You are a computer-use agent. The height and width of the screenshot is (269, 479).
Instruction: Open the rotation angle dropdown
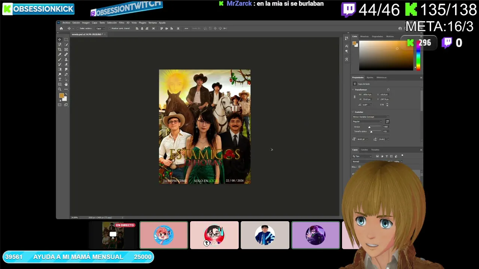[x=370, y=105]
